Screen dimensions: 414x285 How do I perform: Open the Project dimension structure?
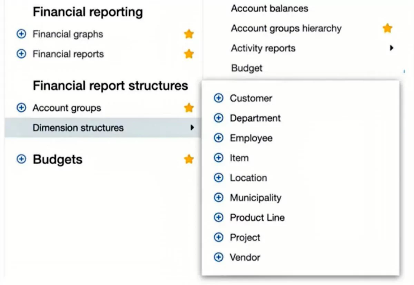(x=245, y=238)
